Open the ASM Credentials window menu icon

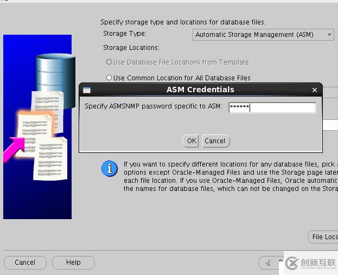[87, 90]
